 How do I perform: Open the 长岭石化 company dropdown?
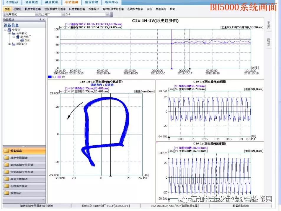[x=37, y=14]
